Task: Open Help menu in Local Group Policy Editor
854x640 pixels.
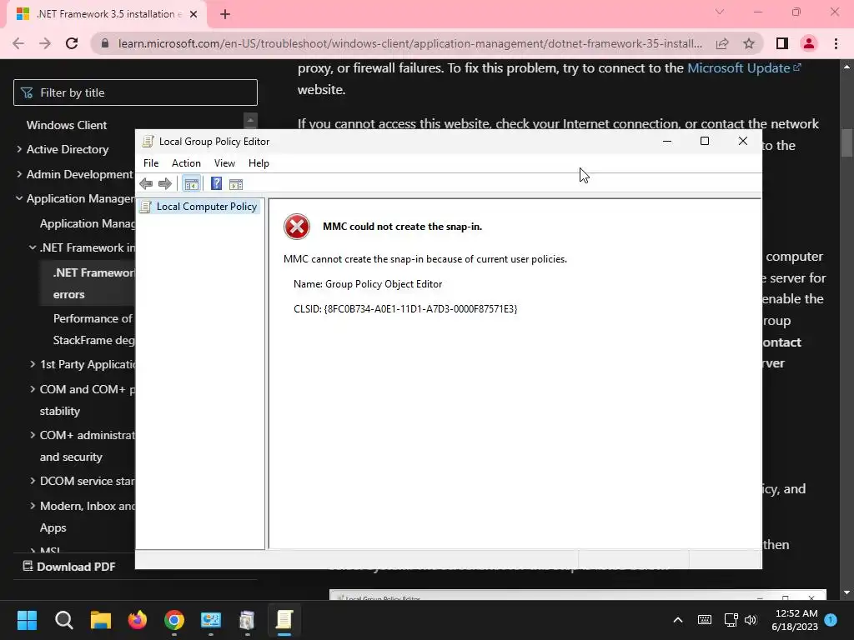Action: (x=259, y=163)
